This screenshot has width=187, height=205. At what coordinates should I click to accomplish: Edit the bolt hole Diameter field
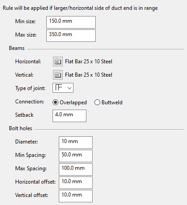click(76, 143)
